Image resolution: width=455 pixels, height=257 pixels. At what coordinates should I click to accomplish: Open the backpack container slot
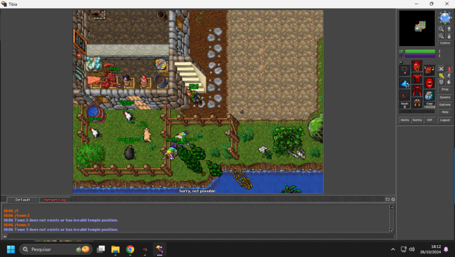[429, 71]
